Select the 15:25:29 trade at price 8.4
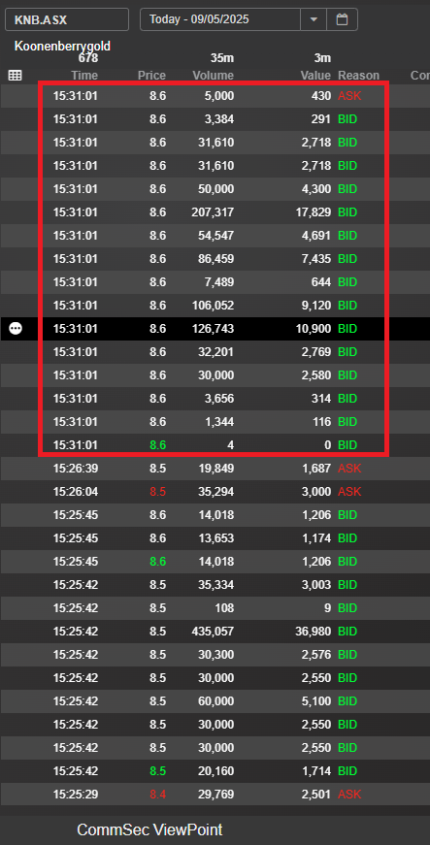Screen dimensions: 430x845 215,795
